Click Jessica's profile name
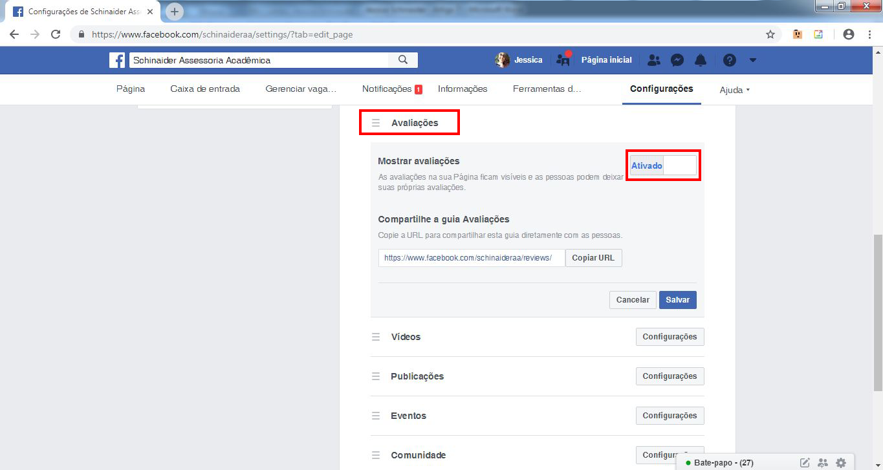883x470 pixels. coord(529,60)
